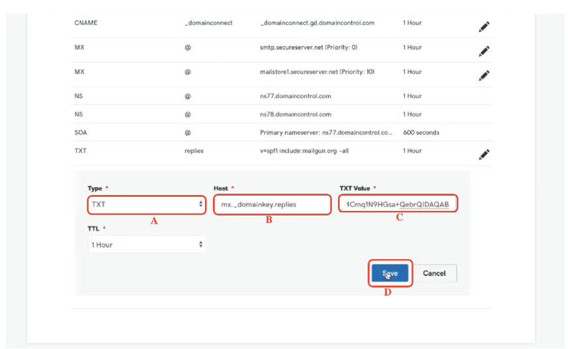
Task: Open the Type dropdown showing TXT
Action: 146,204
